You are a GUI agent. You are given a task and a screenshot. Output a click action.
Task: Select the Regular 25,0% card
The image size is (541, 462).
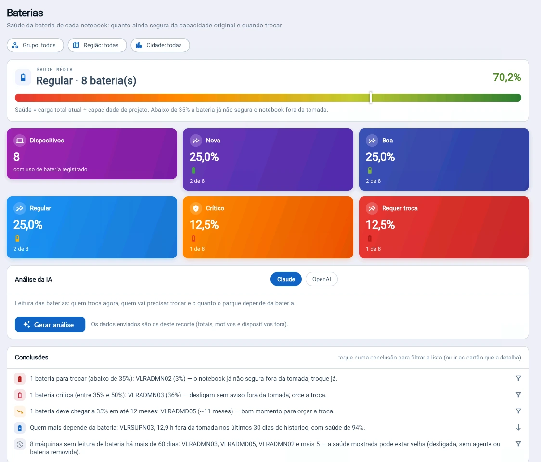point(92,227)
